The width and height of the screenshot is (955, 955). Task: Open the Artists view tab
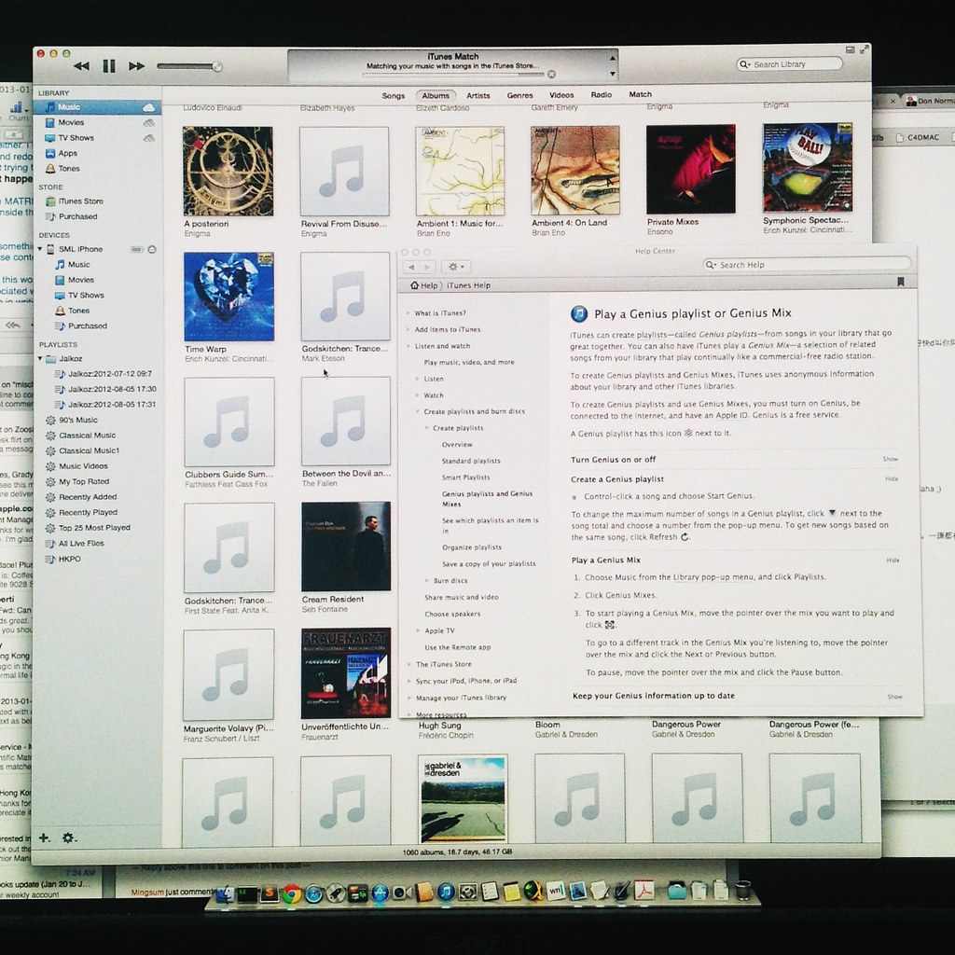[478, 96]
